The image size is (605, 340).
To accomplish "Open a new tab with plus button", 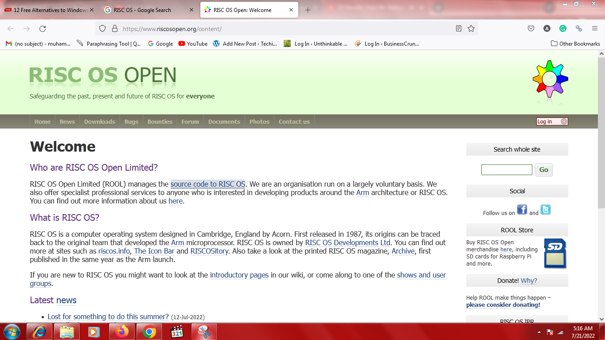I will coord(308,10).
